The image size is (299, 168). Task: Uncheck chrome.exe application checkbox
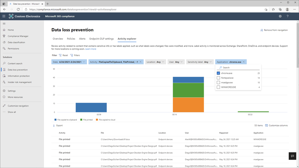218,73
